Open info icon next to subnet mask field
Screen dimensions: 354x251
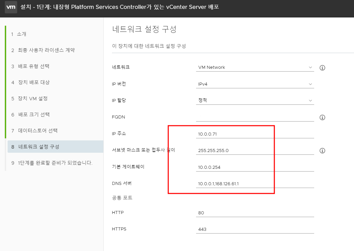(322, 151)
